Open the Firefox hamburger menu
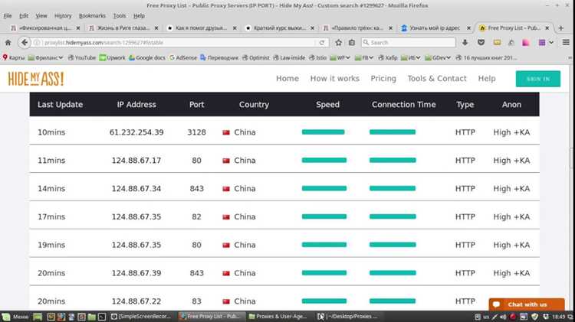Image resolution: width=575 pixels, height=322 pixels. point(566,42)
